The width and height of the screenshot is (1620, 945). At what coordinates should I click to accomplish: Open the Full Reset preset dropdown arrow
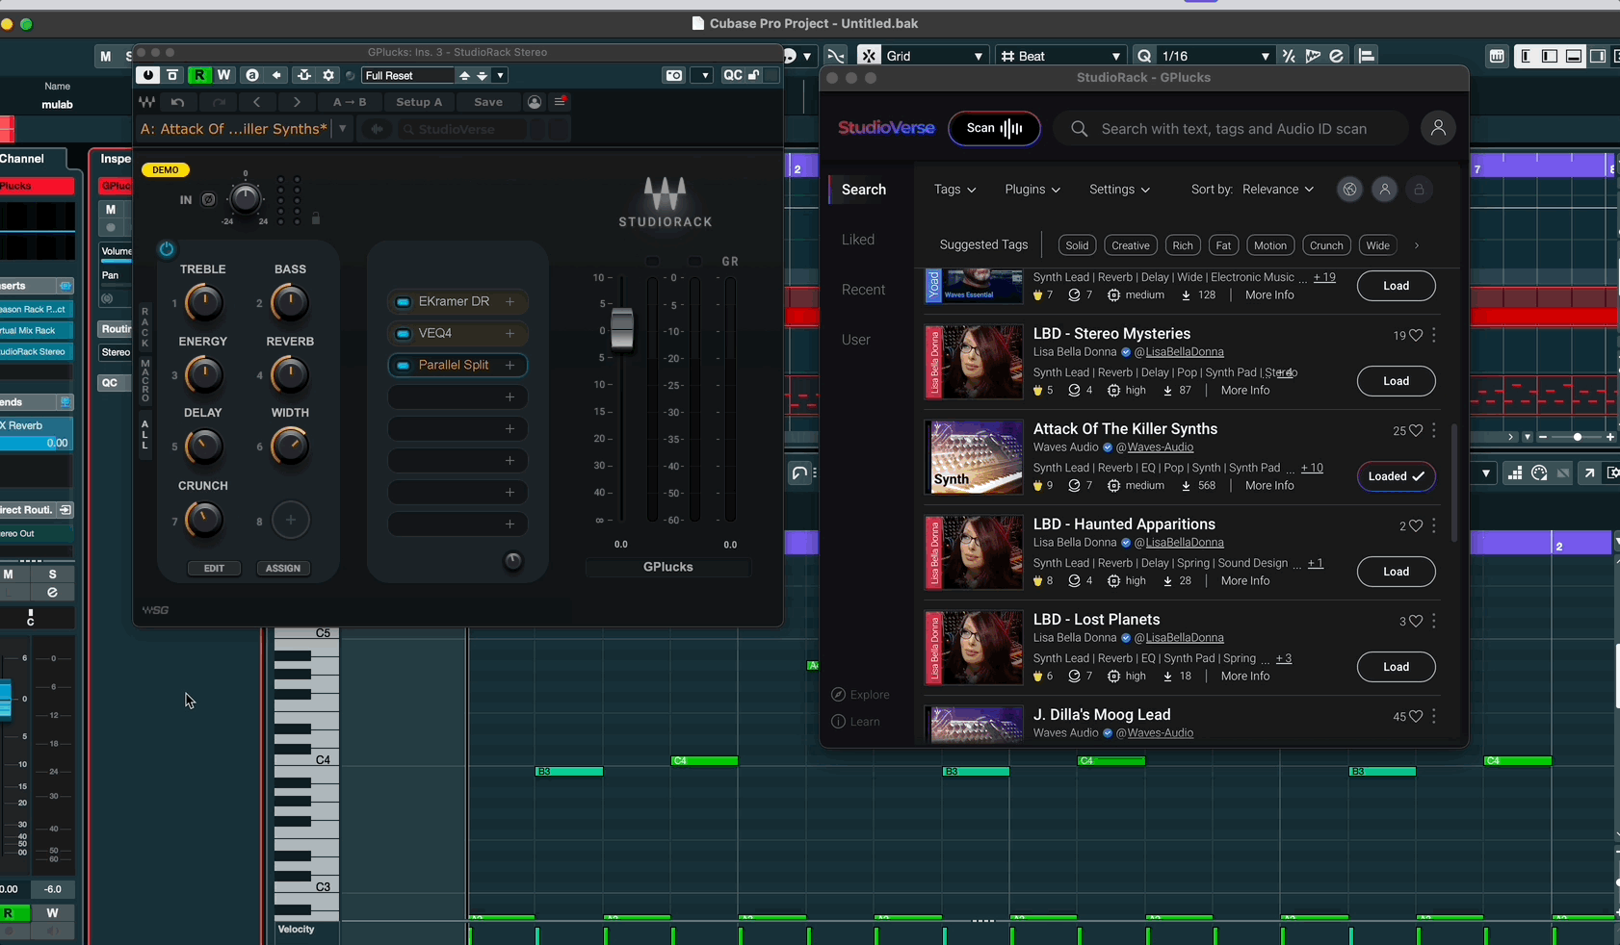click(x=500, y=75)
